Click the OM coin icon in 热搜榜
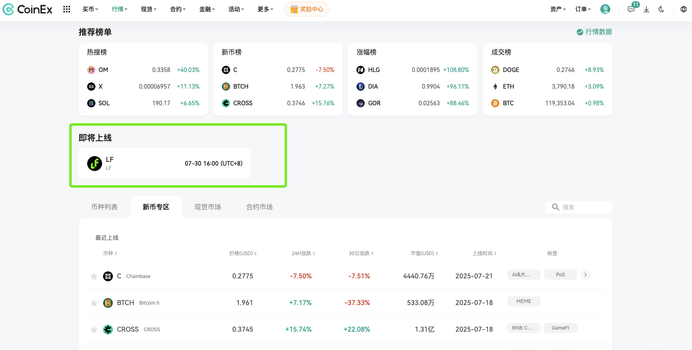 [91, 70]
